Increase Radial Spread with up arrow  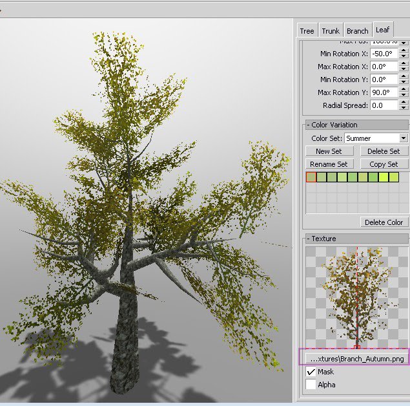(404, 102)
